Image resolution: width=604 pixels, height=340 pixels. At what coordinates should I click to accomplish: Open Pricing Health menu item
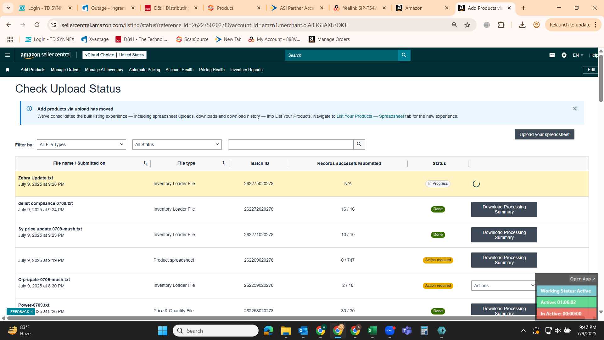212,70
